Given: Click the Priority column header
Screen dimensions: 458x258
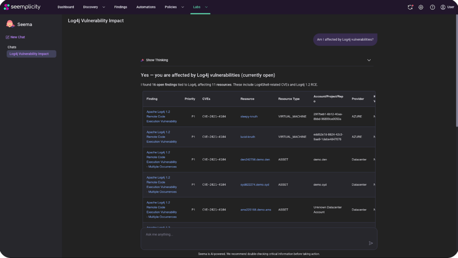Looking at the screenshot, I should 190,99.
